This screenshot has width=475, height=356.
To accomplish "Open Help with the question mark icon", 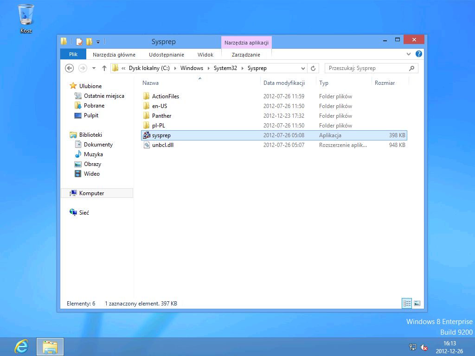I will pos(419,54).
